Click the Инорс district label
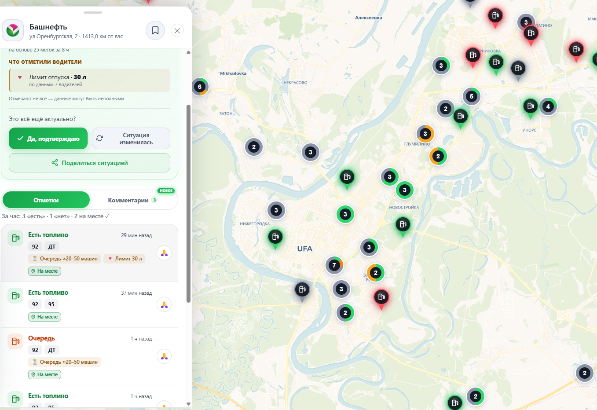Viewport: 597px width, 410px height. coord(530,130)
